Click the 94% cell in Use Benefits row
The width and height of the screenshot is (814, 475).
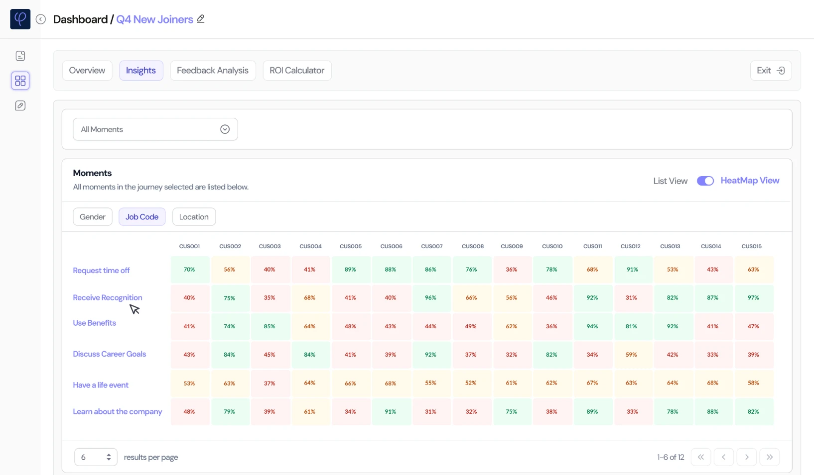[593, 326]
